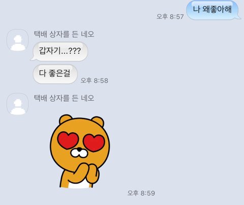Open profile avatar above the Ryan sticker
The height and width of the screenshot is (205, 244).
point(18,104)
